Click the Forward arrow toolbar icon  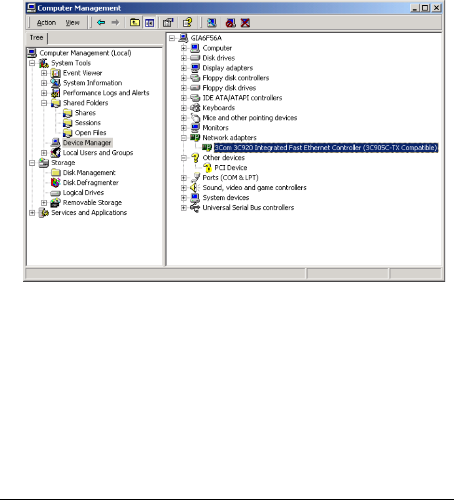pyautogui.click(x=115, y=22)
